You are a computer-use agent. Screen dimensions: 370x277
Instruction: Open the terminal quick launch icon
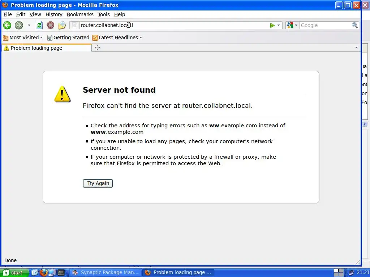point(61,273)
